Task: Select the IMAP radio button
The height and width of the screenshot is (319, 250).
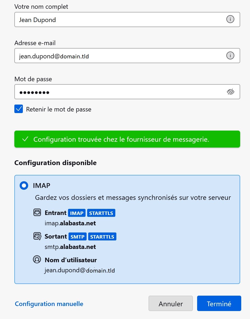Action: click(x=24, y=186)
